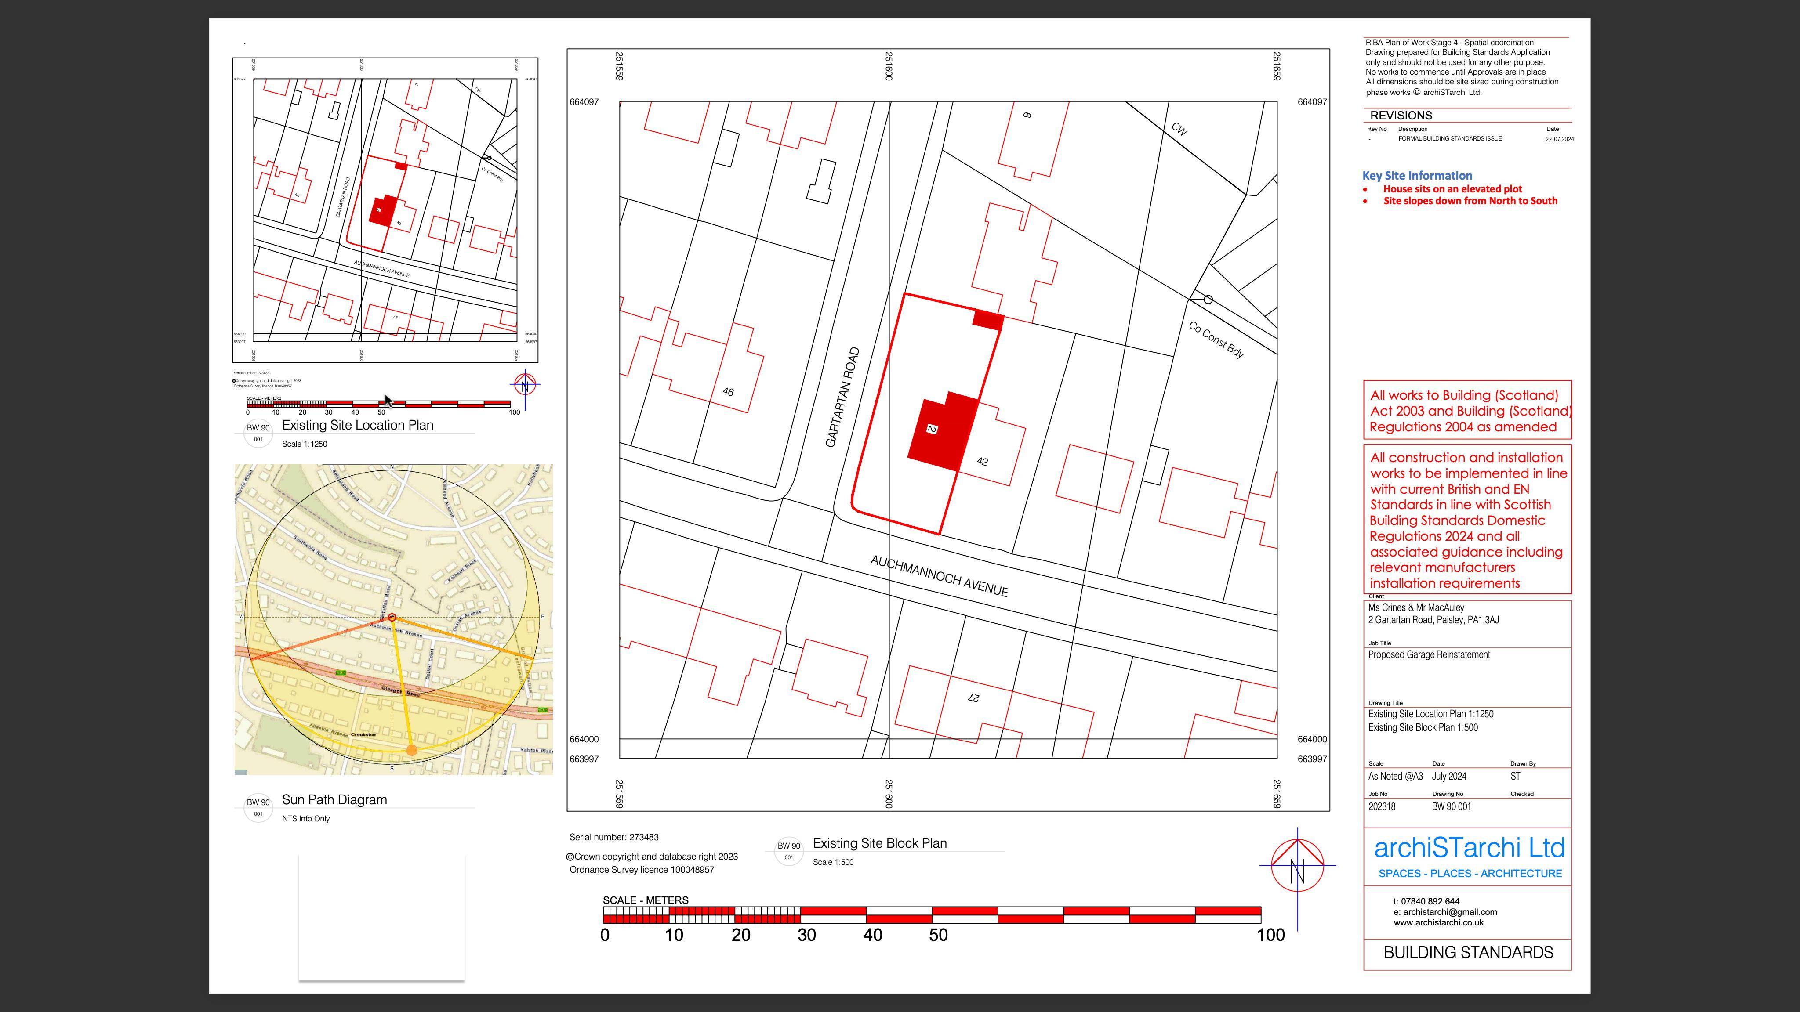The width and height of the screenshot is (1800, 1012).
Task: Click the BUILDING STANDARDS title box
Action: (1467, 953)
